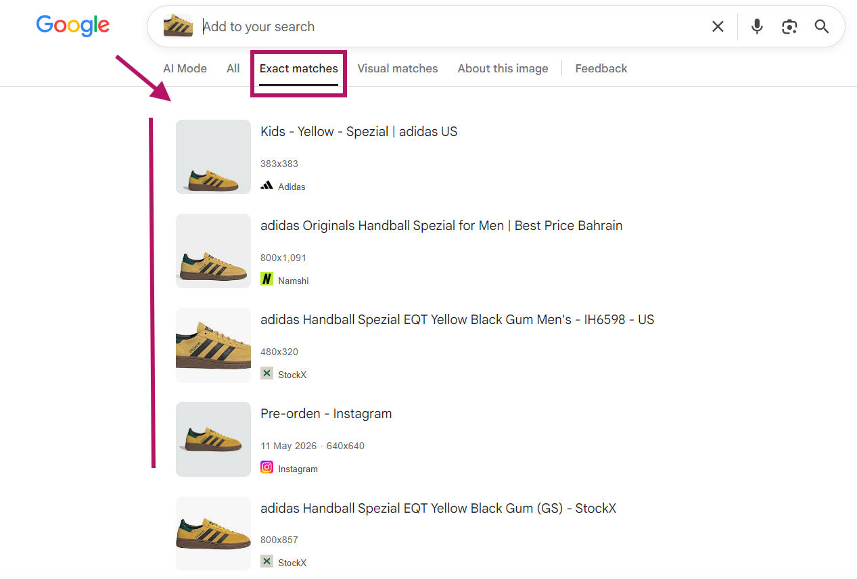The width and height of the screenshot is (857, 579).
Task: Open the Namshi Best Price Bahrain result
Action: click(x=441, y=226)
